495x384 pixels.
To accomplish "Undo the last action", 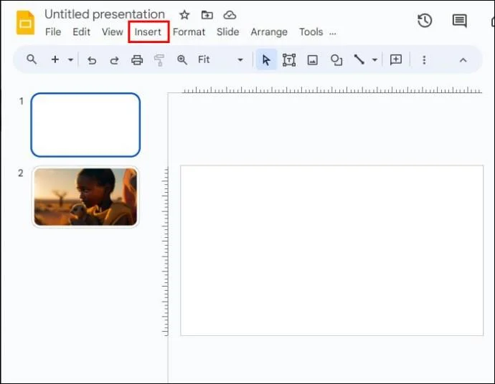I will [x=92, y=60].
